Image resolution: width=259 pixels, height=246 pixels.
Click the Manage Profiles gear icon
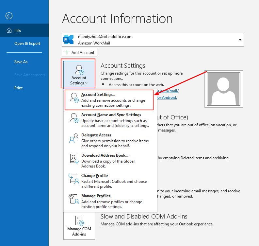tap(74, 199)
